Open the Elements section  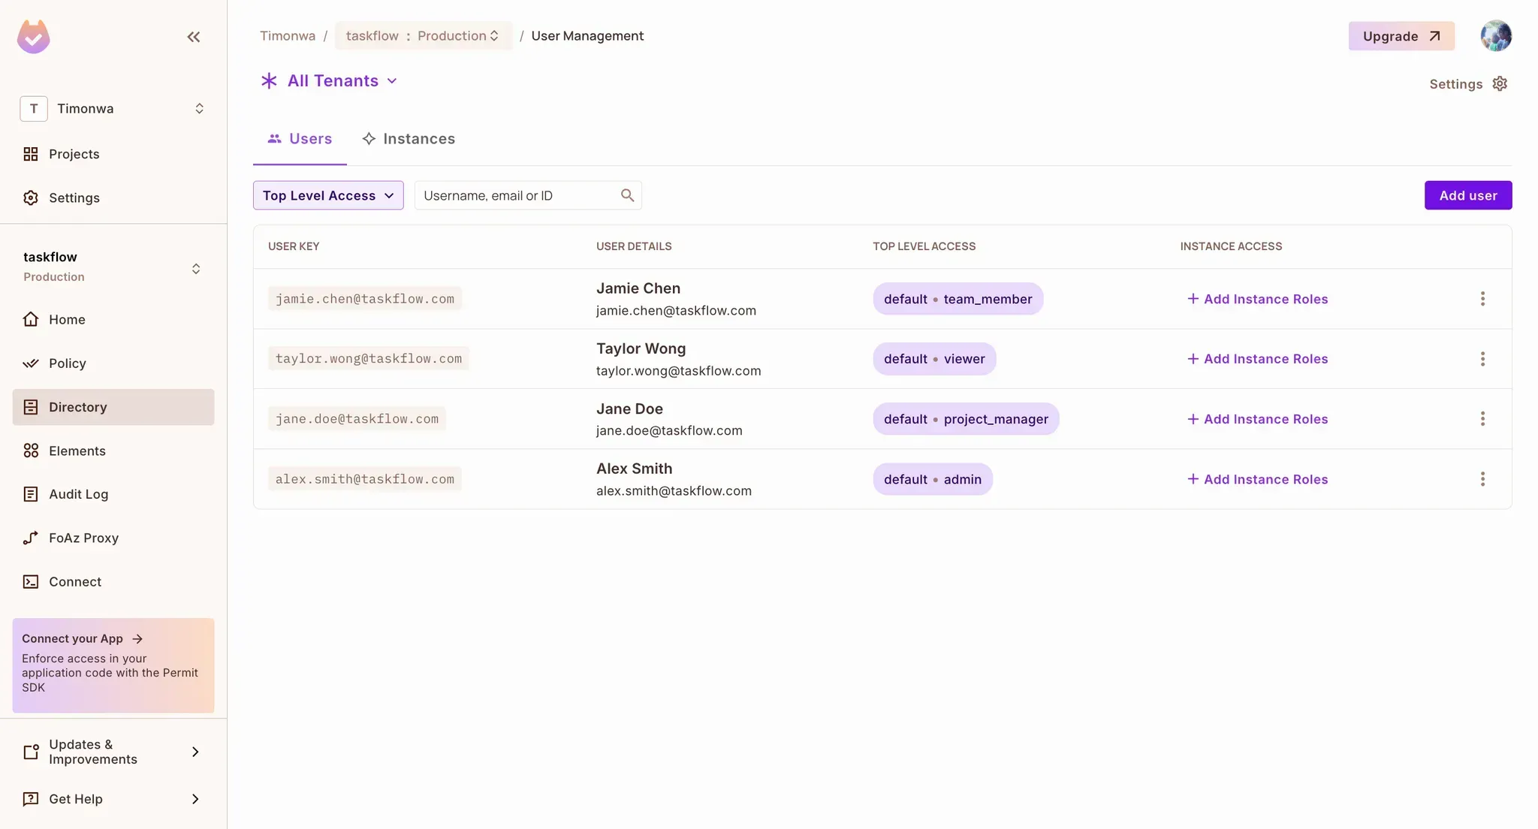77,451
